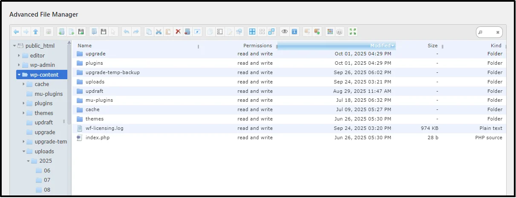516x198 pixels.
Task: Click the undo arrow in the toolbar
Action: [127, 32]
